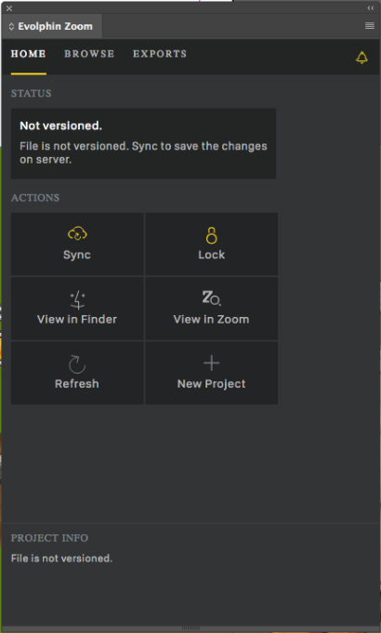Image resolution: width=381 pixels, height=633 pixels.
Task: Click 'File is not versioned.' project text
Action: point(61,559)
